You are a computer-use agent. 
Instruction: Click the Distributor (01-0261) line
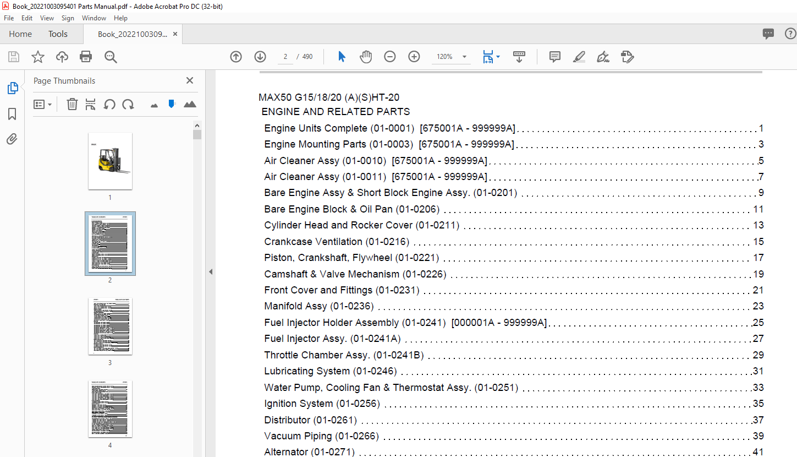514,420
